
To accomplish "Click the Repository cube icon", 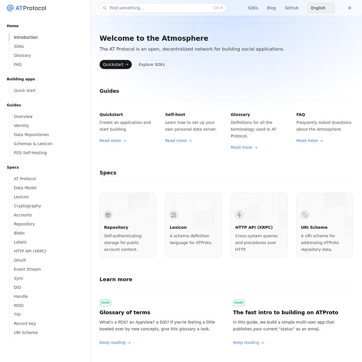I will [108, 215].
